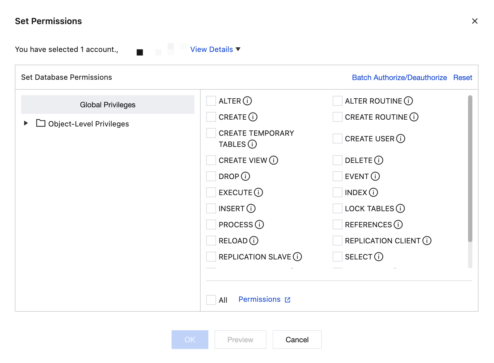This screenshot has height=363, width=494.
Task: Select Global Privileges in the left panel
Action: (x=108, y=105)
